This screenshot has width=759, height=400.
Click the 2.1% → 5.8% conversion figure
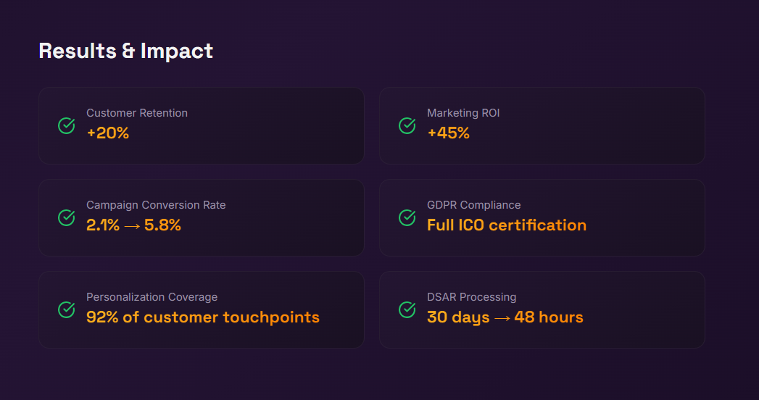pos(133,225)
